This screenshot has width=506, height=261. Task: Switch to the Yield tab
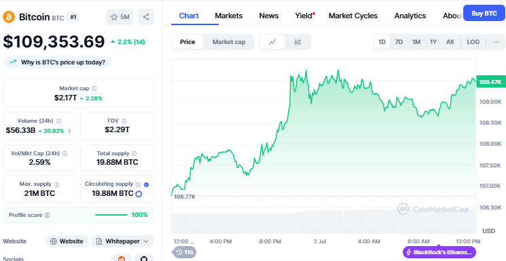pos(304,16)
